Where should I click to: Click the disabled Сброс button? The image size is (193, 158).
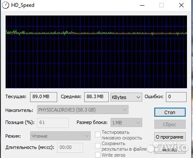(x=170, y=124)
